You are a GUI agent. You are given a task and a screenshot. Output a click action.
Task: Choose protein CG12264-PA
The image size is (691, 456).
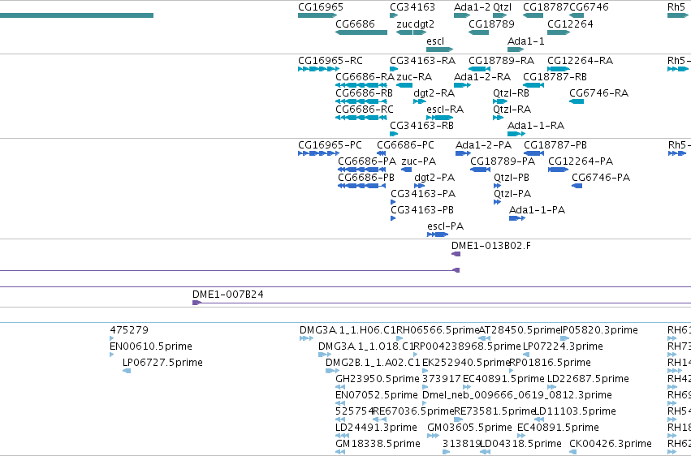tap(558, 170)
